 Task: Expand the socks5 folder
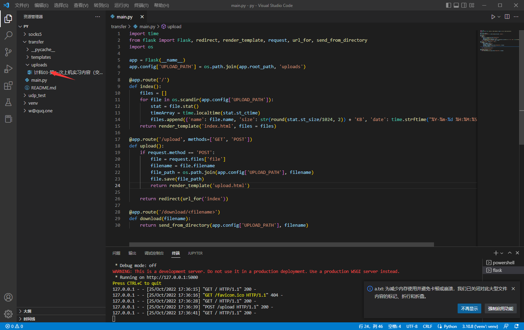point(35,34)
